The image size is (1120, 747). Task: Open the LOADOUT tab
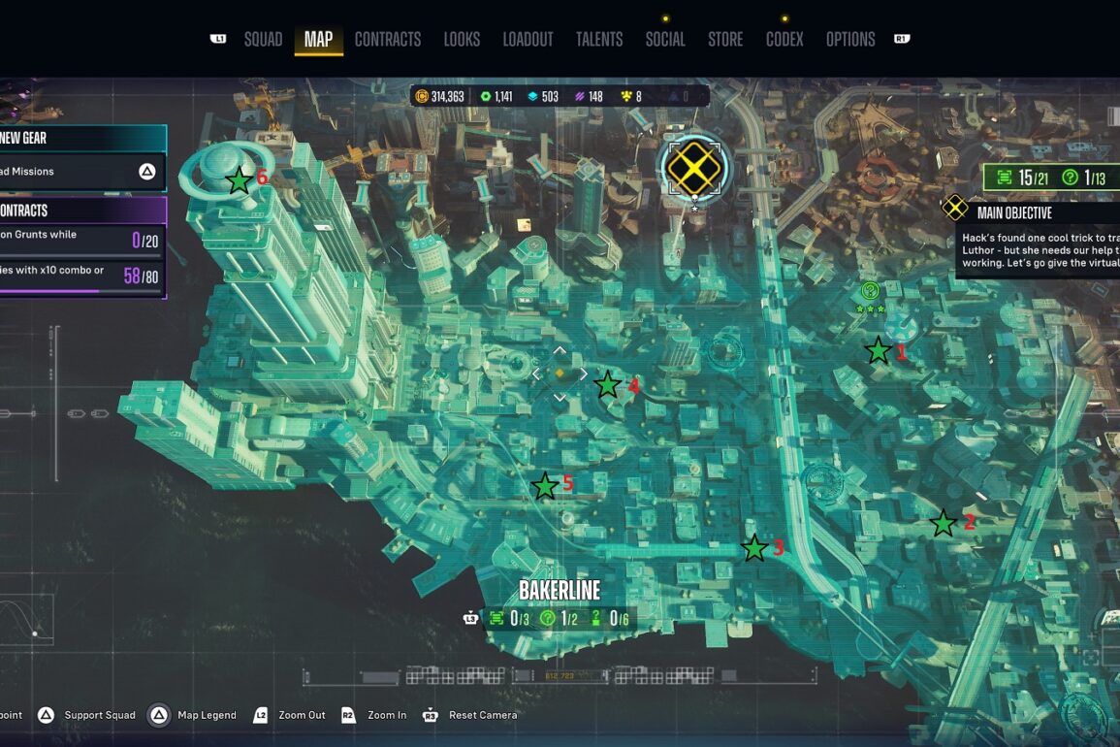pos(528,40)
